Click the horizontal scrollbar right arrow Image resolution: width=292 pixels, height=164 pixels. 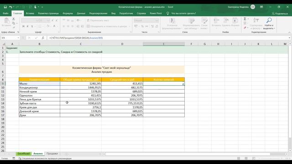coord(287,154)
